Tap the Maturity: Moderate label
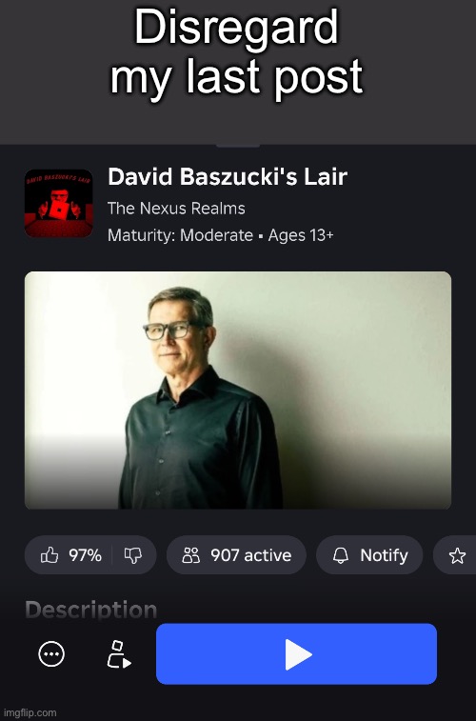 coord(180,235)
